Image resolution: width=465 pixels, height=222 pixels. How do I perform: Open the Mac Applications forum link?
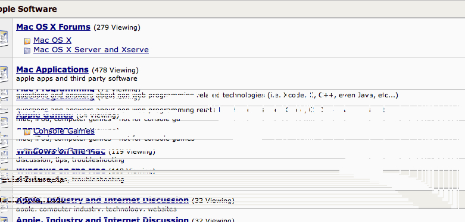(52, 70)
